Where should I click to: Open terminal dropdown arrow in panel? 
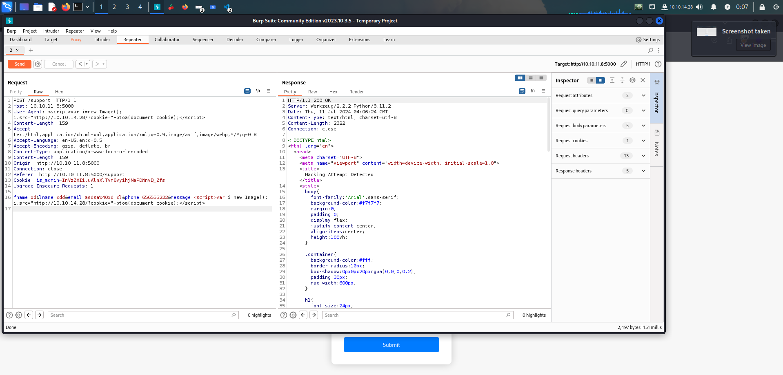pos(87,7)
